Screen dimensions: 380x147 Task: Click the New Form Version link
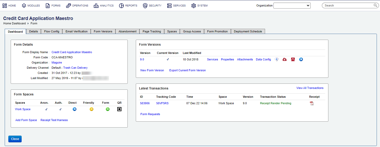point(152,70)
